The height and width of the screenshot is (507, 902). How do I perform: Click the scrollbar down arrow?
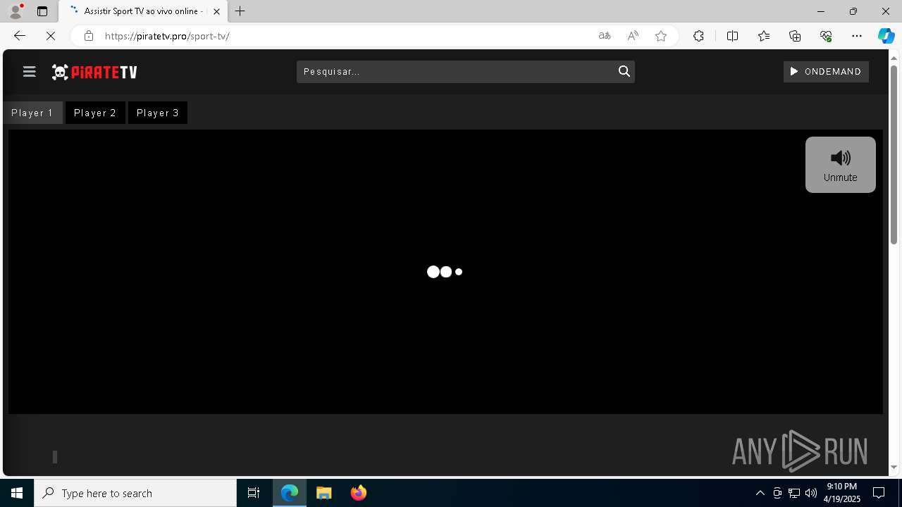[894, 467]
